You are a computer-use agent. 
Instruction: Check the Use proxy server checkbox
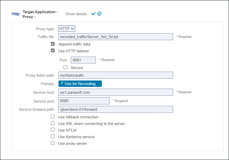click(53, 143)
